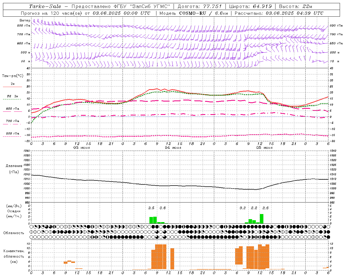Image resolution: width=344 pixels, height=275 pixels.
Task: Click the "Осадки" precipitation label
Action: click(x=14, y=211)
